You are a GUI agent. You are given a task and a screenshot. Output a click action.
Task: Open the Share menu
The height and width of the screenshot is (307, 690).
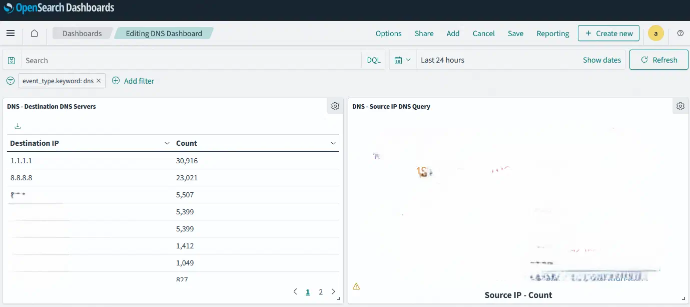[x=424, y=34]
